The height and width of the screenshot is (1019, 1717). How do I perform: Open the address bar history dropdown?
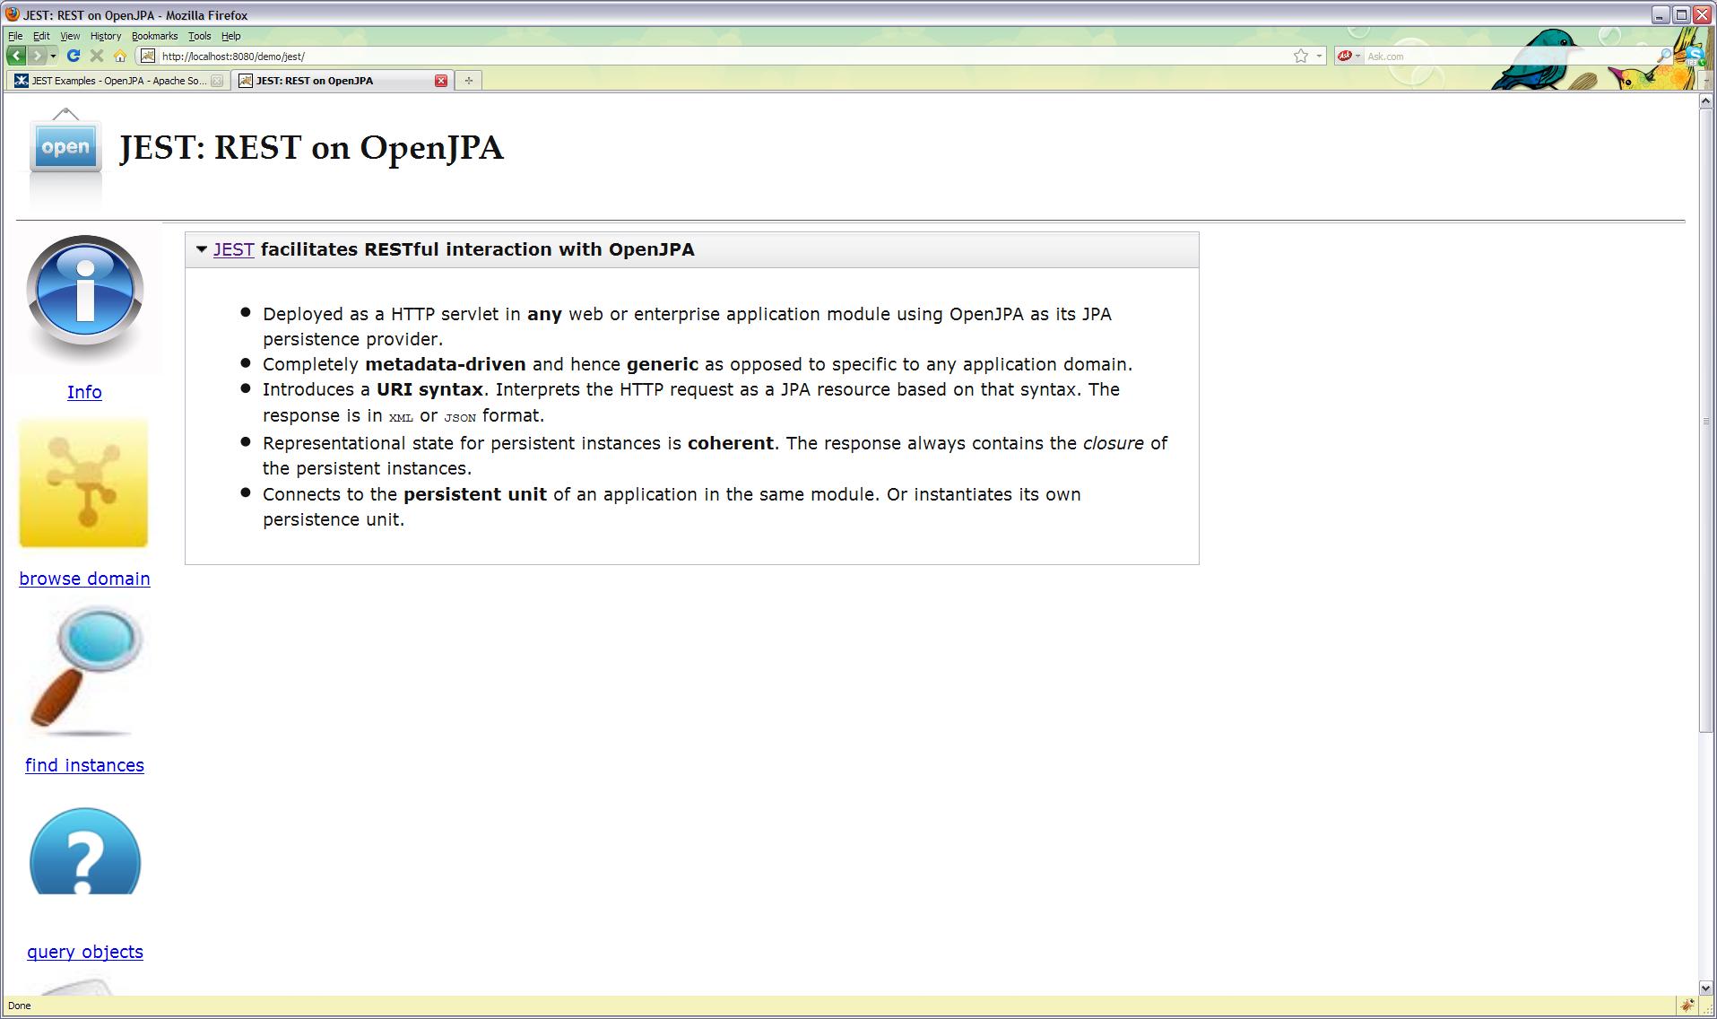click(1319, 56)
